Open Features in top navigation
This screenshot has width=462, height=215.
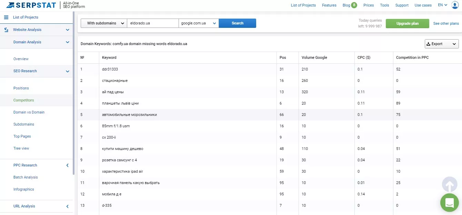(x=329, y=5)
